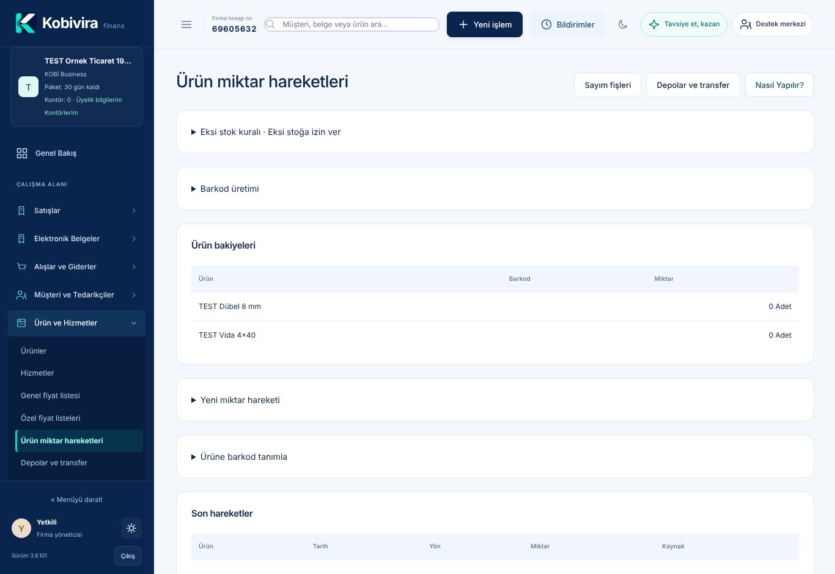Click the Kontörlerim link

(x=61, y=112)
